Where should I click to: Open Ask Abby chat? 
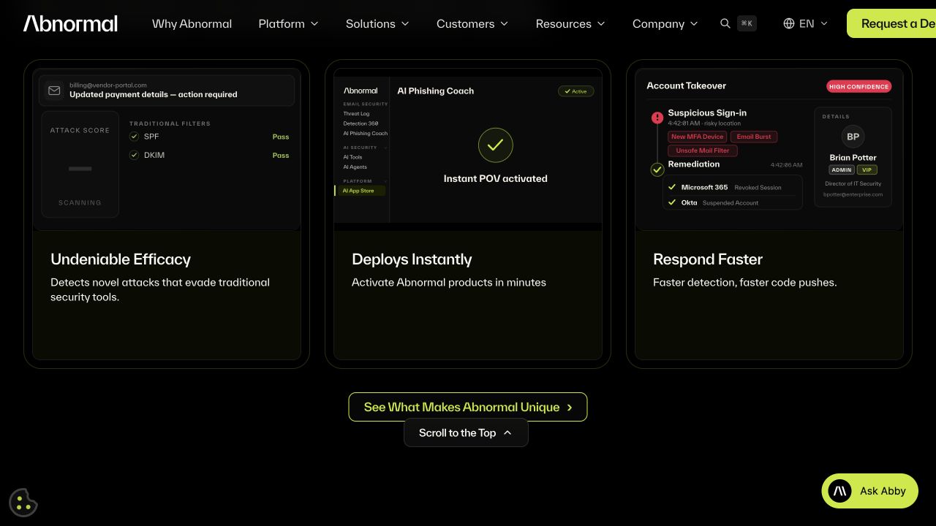coord(870,491)
